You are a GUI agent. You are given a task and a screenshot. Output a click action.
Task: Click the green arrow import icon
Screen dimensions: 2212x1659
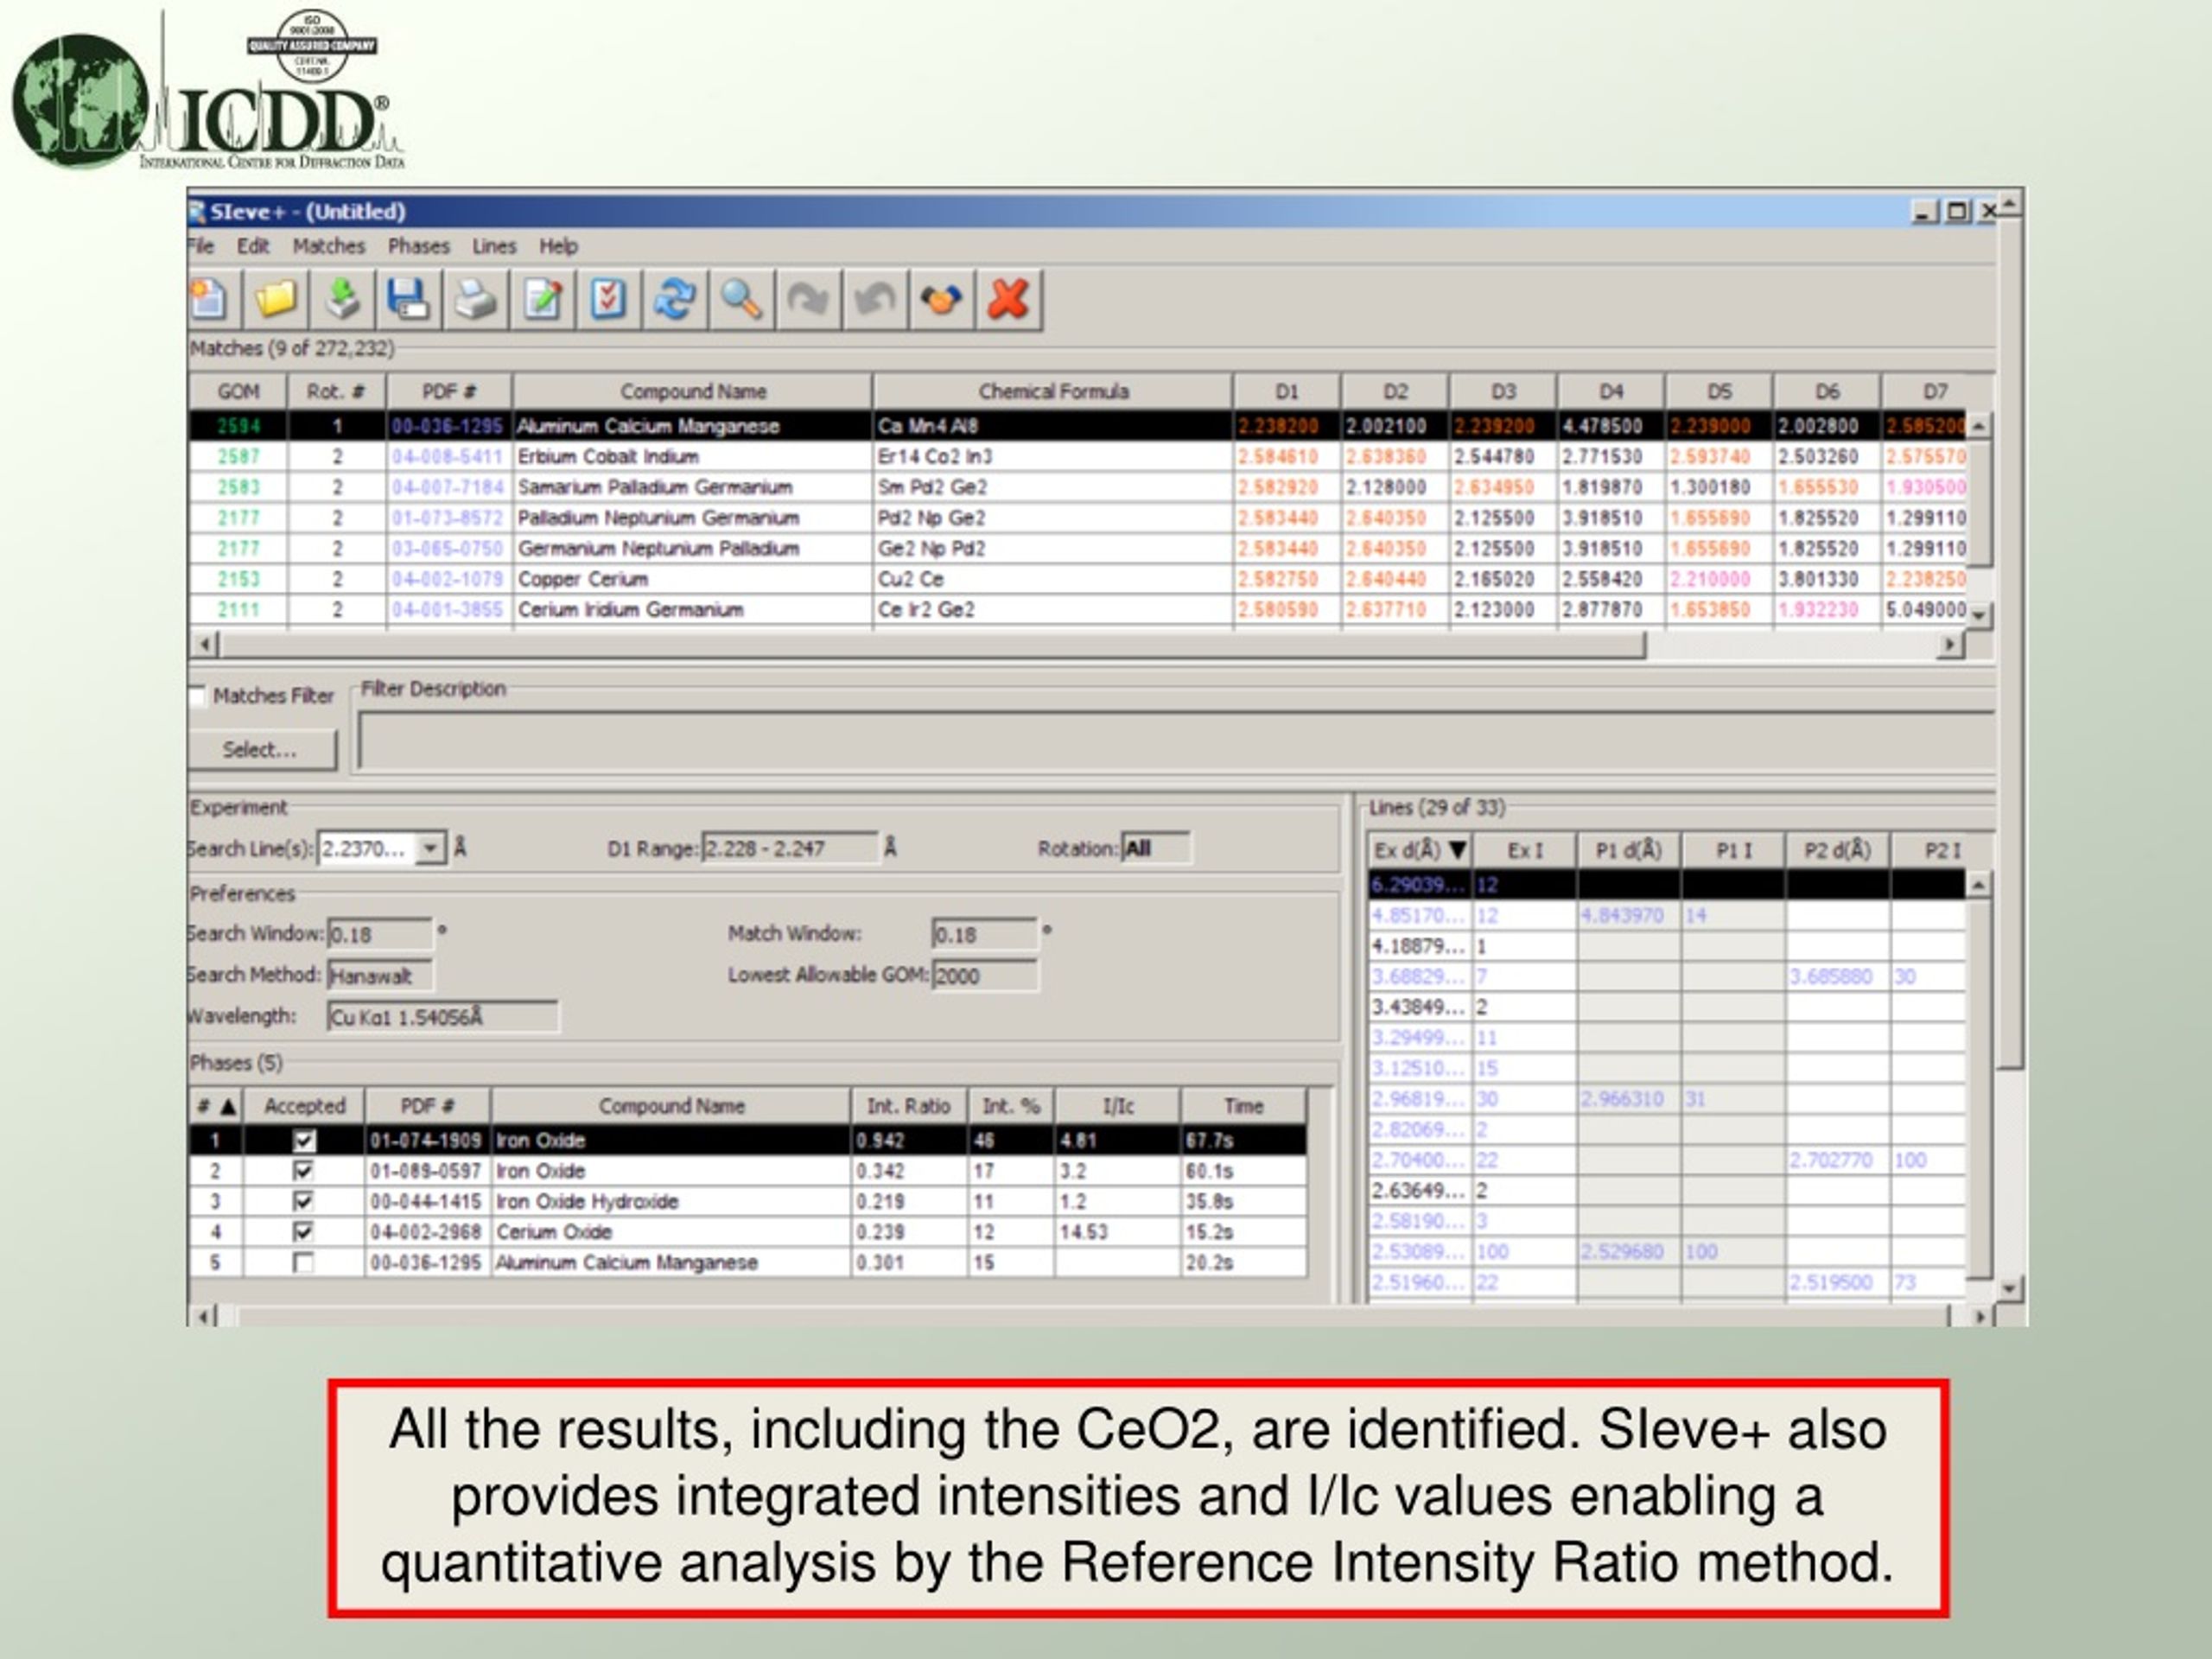[343, 299]
